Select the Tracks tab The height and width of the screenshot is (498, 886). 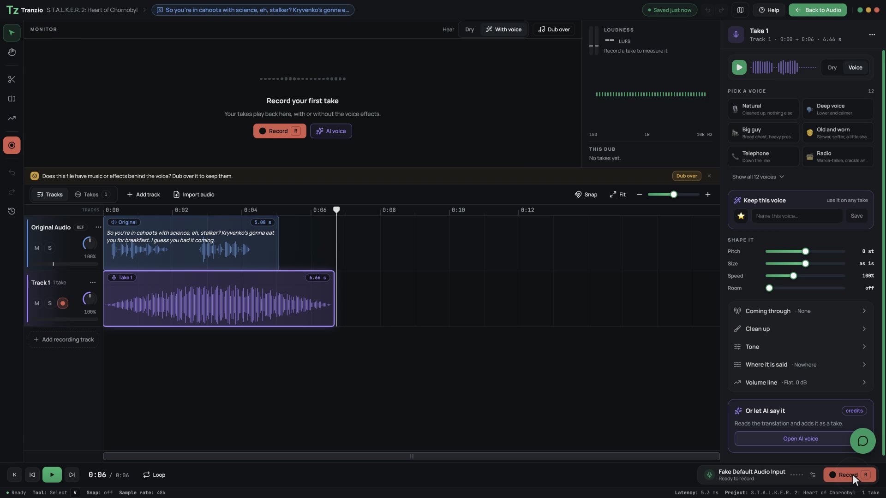50,195
